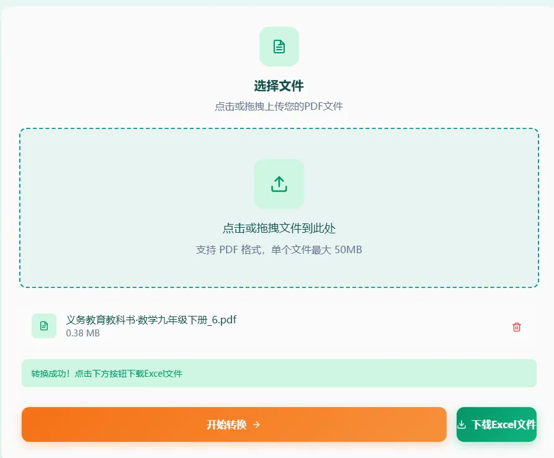Screen dimensions: 554x458
Task: Click the 点击或拖拽上传您的PDF文件 subtitle
Action: pyautogui.click(x=279, y=106)
